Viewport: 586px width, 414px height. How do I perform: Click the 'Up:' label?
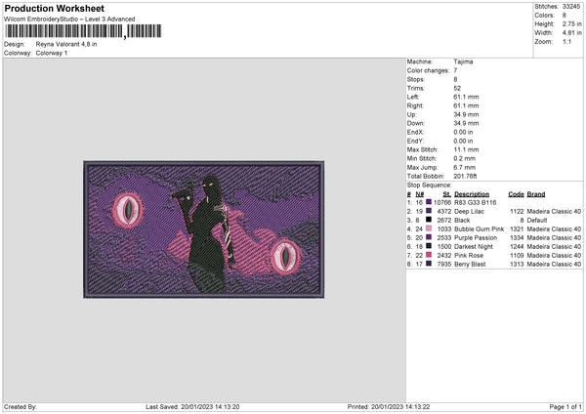tap(411, 114)
